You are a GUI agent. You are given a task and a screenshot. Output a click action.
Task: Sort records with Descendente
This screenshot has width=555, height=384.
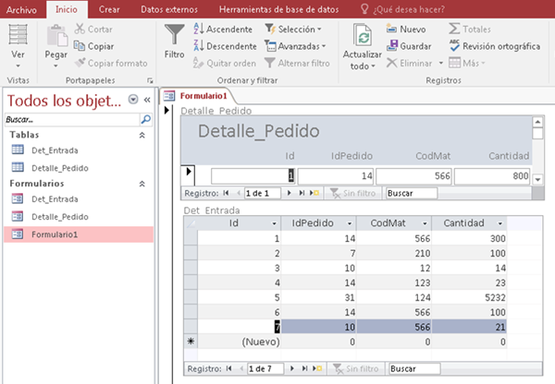(224, 46)
